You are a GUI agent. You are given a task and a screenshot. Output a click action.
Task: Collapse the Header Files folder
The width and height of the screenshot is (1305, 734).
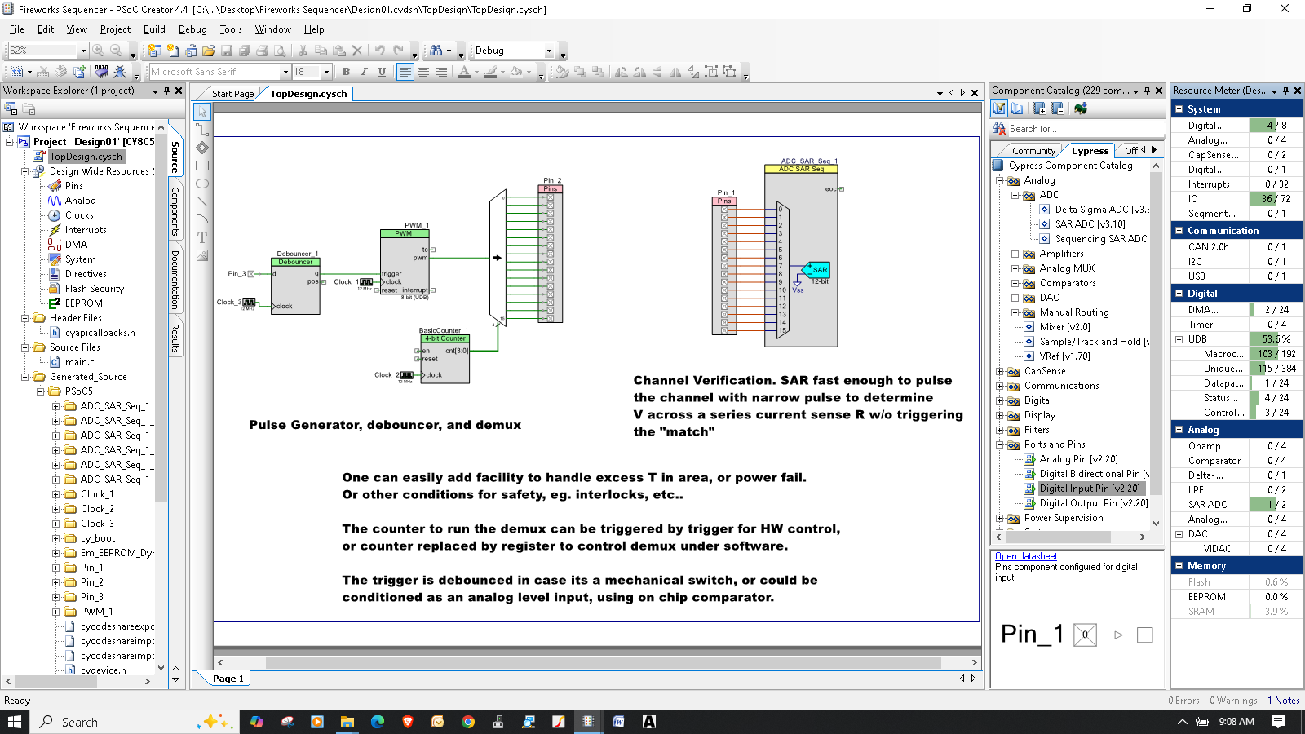(x=25, y=318)
